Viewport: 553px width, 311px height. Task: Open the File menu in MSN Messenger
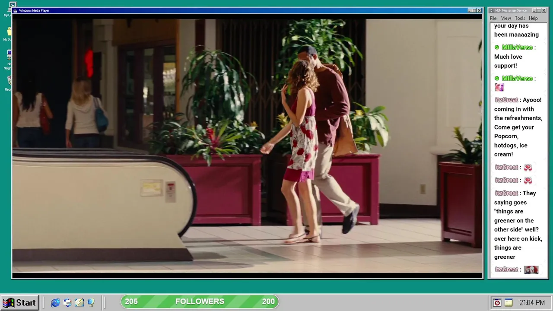[x=493, y=18]
